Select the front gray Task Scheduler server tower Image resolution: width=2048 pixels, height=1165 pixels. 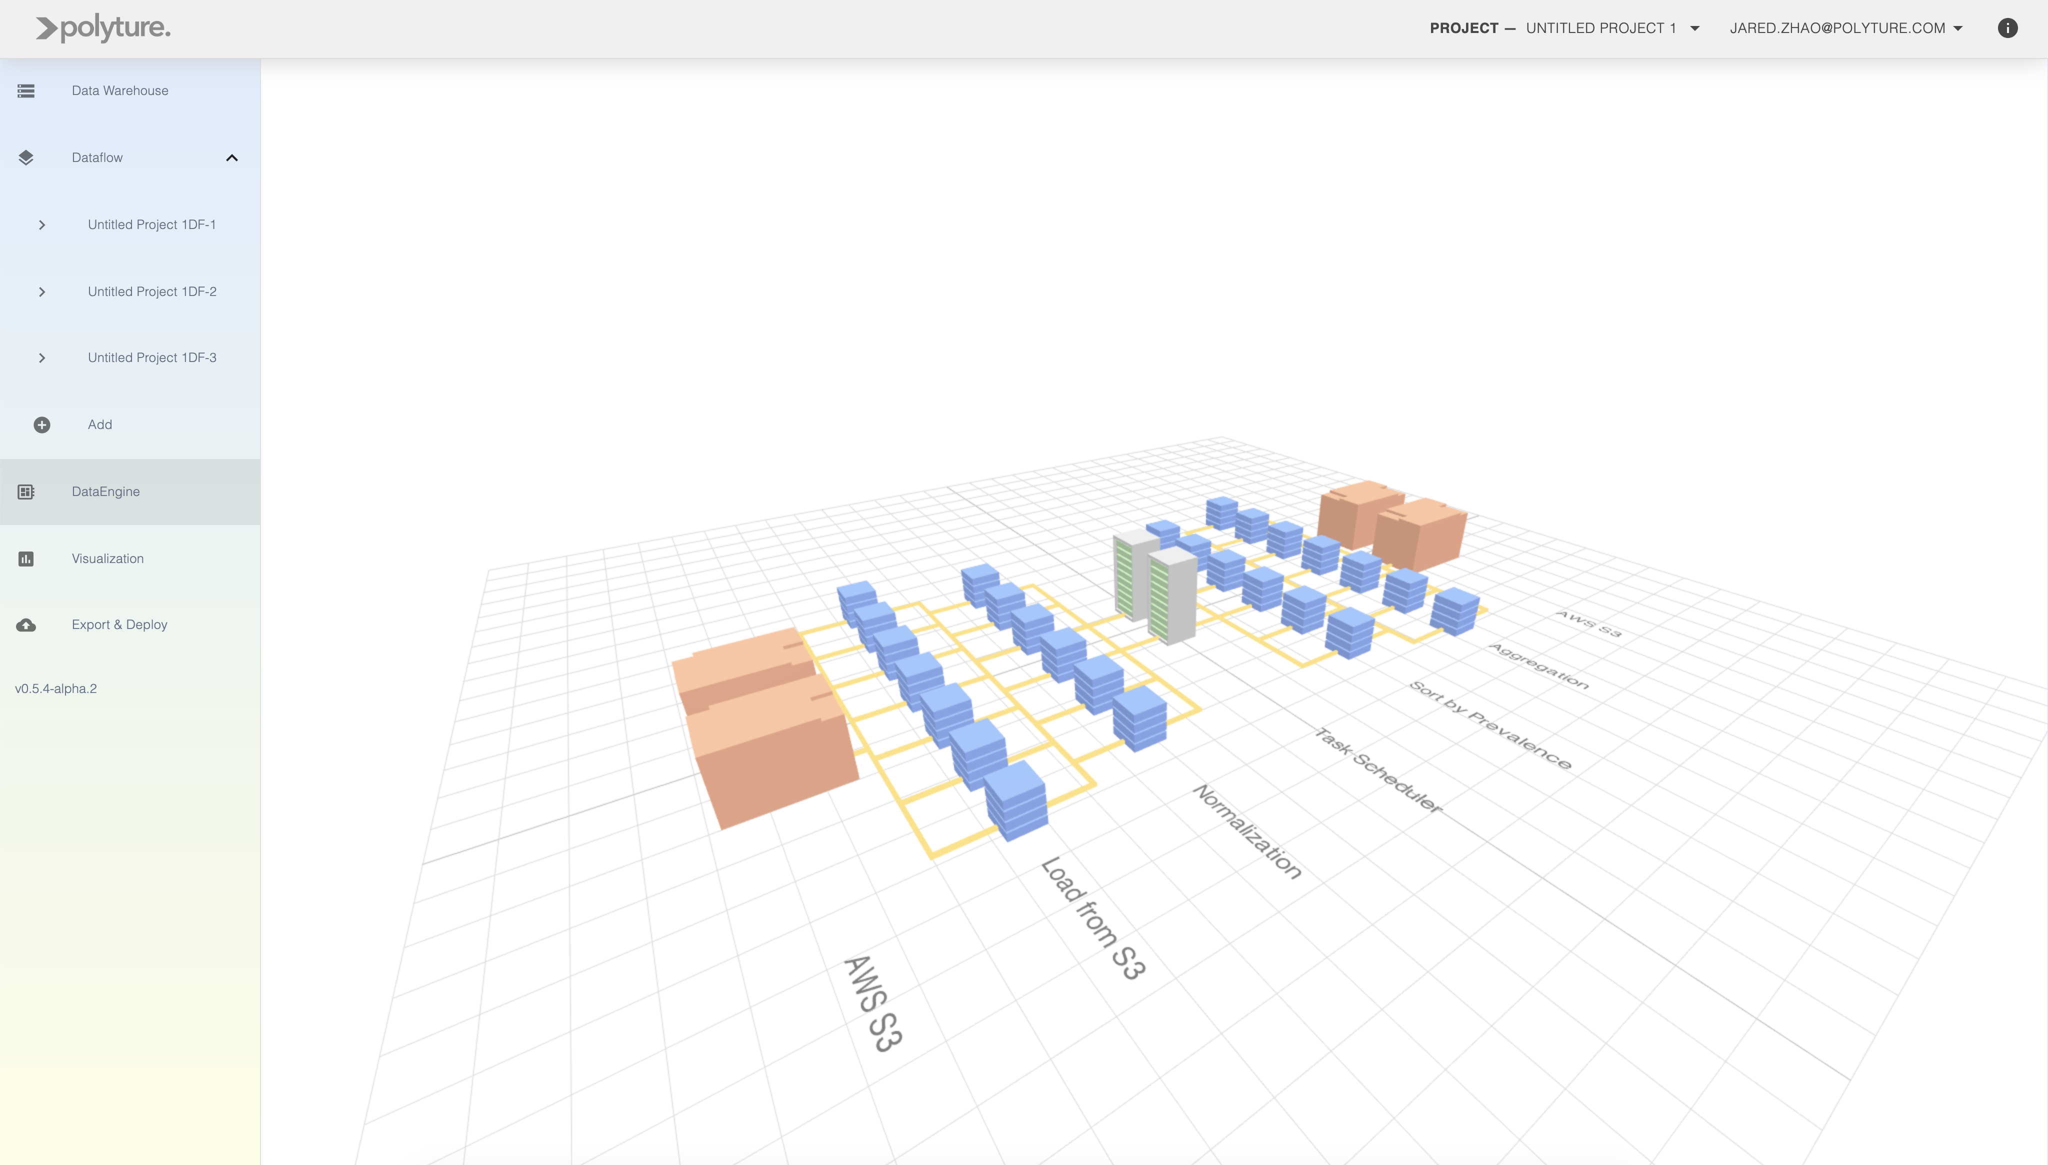(x=1172, y=596)
